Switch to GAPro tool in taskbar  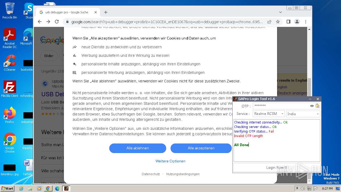[x=66, y=189]
